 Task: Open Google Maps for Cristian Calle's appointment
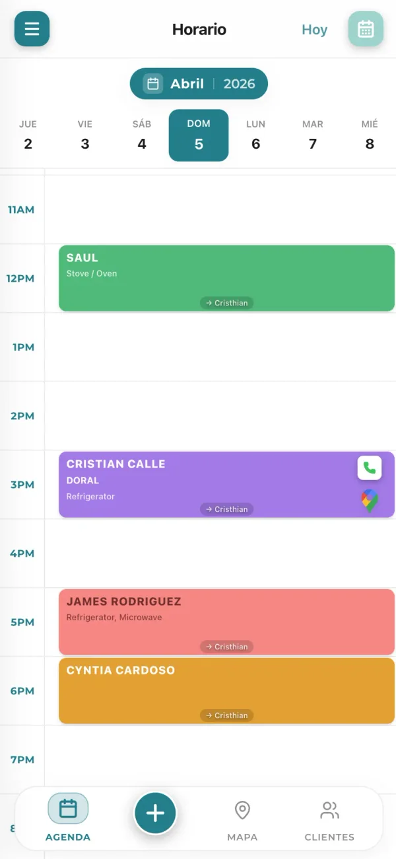tap(370, 501)
